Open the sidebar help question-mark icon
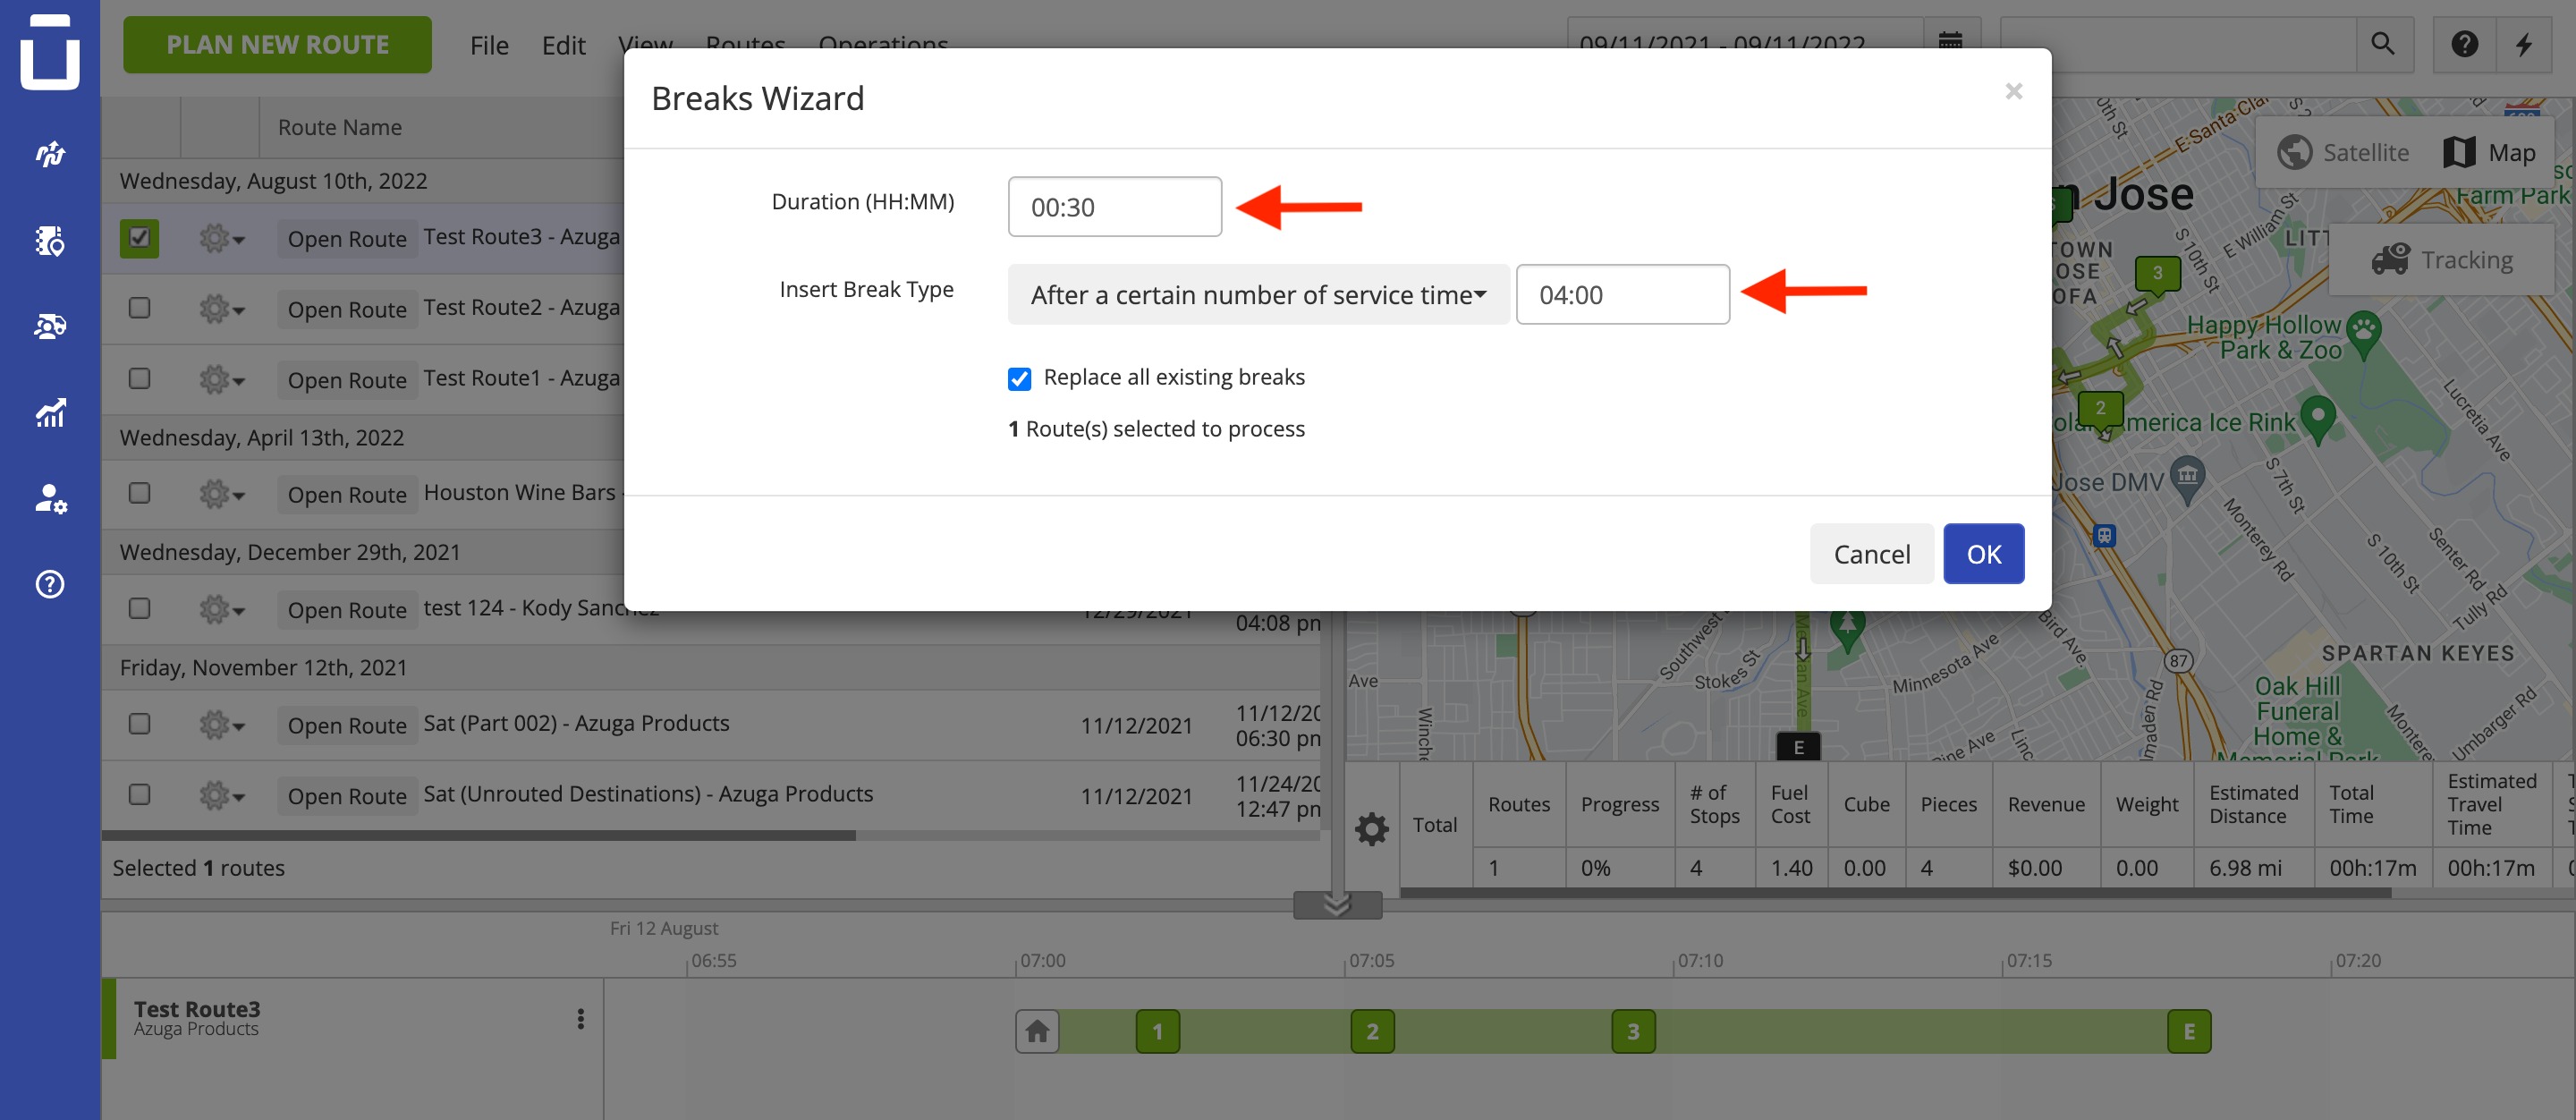Image resolution: width=2576 pixels, height=1120 pixels. tap(50, 584)
